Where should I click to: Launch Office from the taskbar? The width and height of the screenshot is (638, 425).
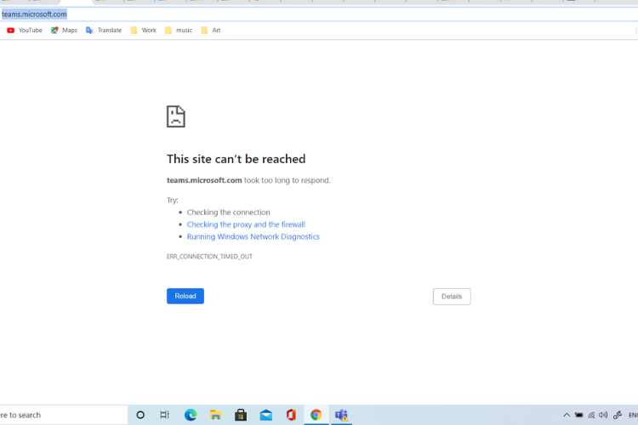[x=291, y=415]
